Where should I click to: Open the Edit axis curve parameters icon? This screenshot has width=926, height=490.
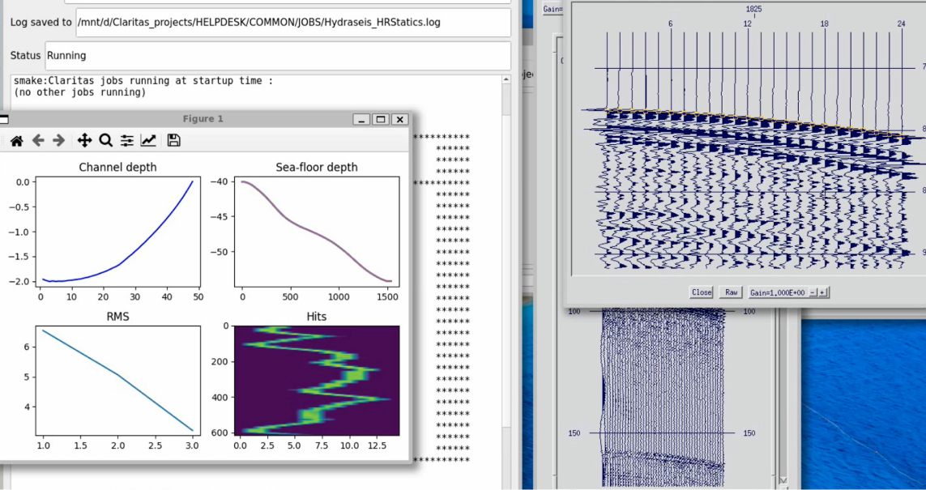[148, 140]
